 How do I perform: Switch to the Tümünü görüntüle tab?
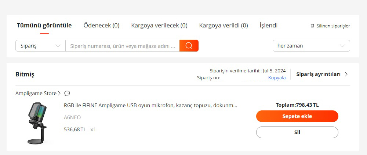coord(44,26)
